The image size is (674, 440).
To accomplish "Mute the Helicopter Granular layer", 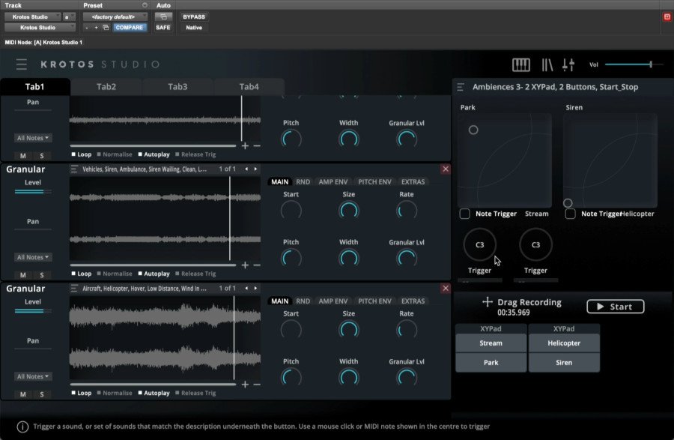I will [x=23, y=394].
